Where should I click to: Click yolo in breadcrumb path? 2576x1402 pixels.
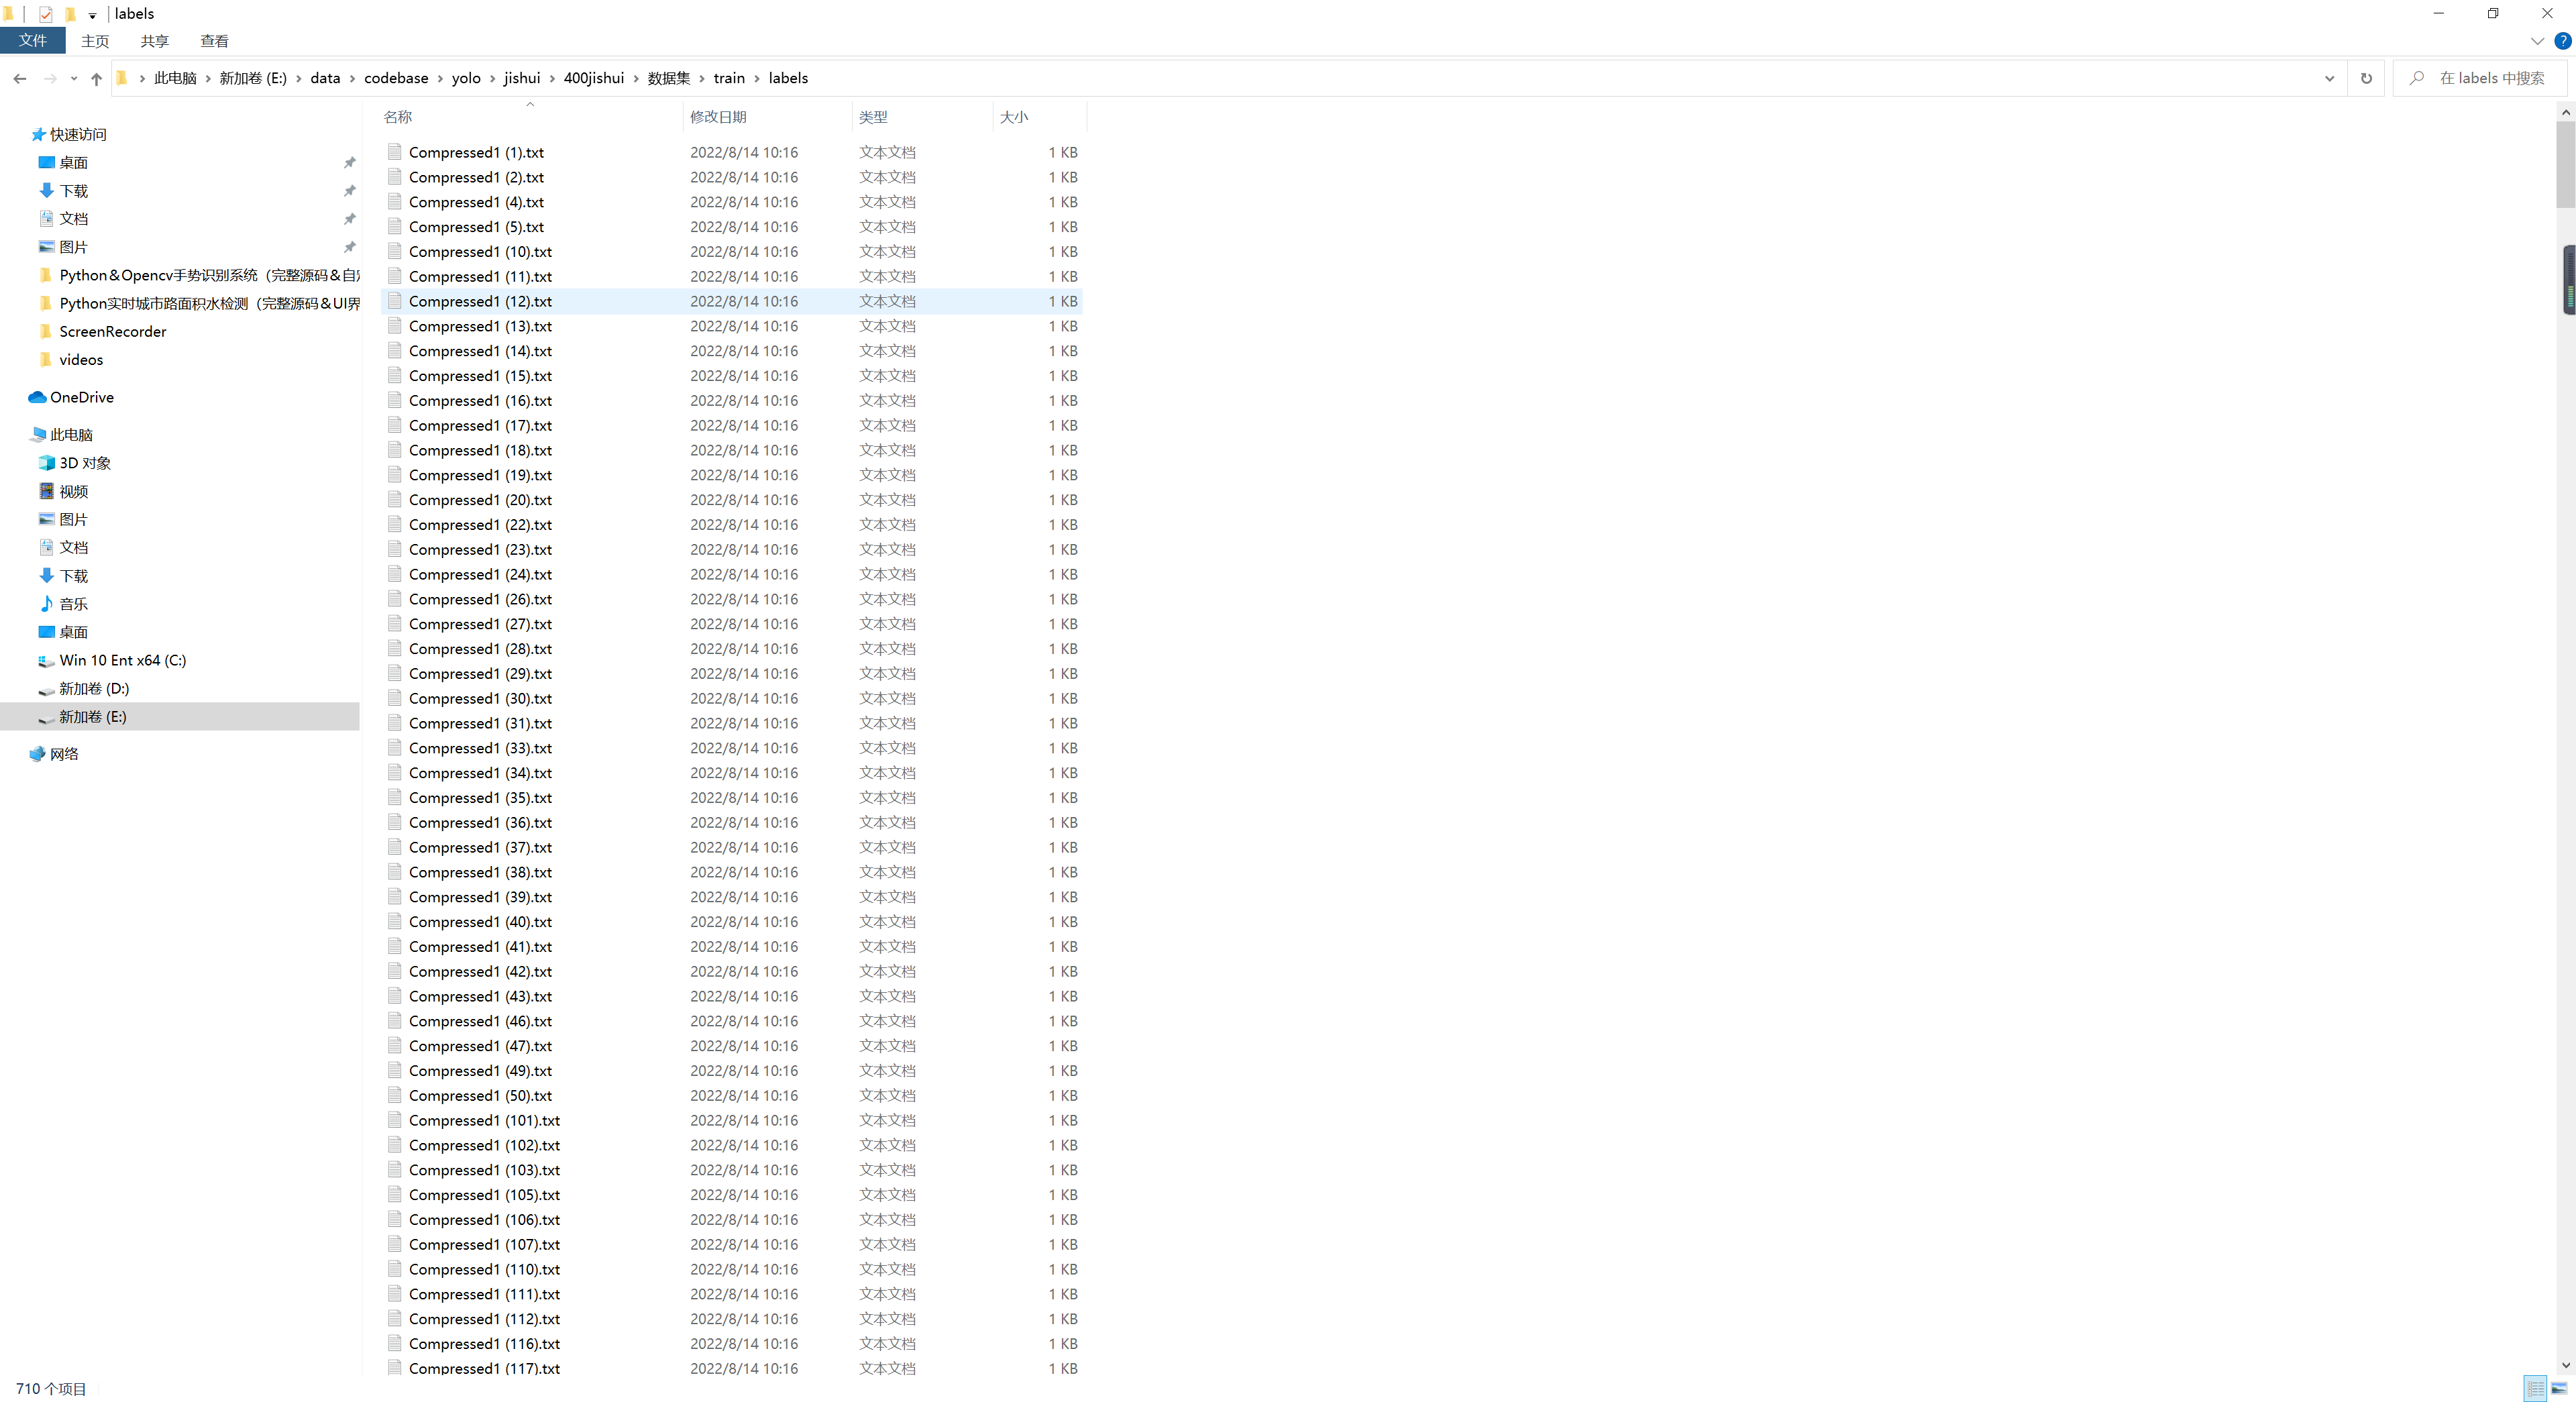[466, 78]
